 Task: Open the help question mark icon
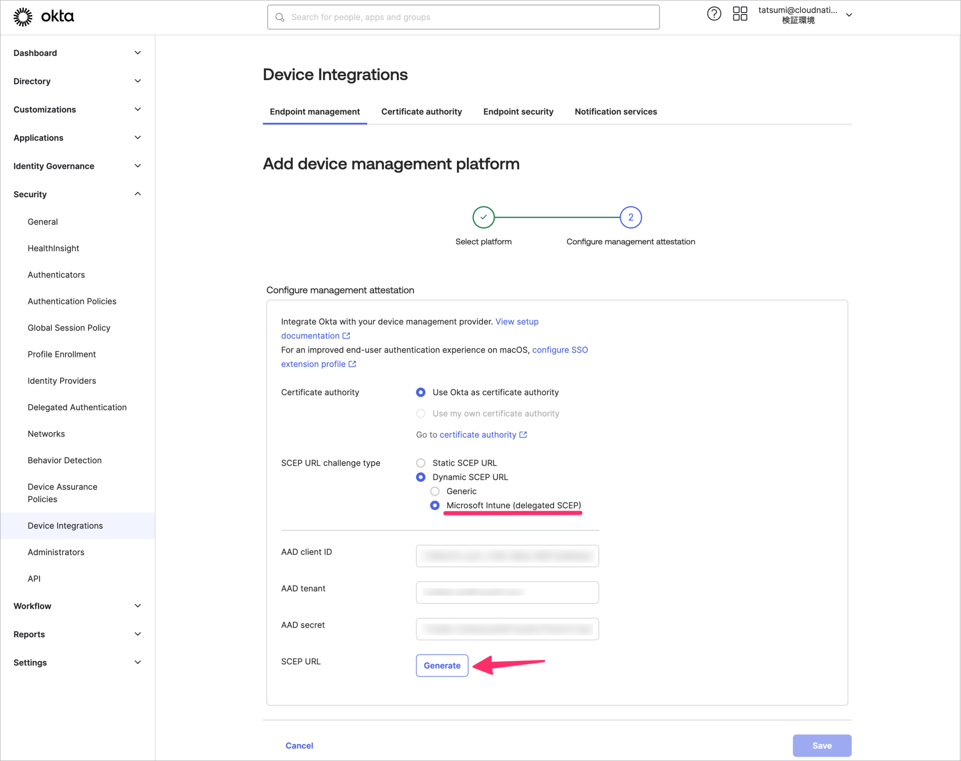point(714,14)
